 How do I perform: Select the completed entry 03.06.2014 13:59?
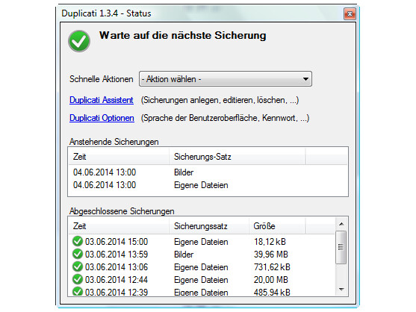(202, 255)
